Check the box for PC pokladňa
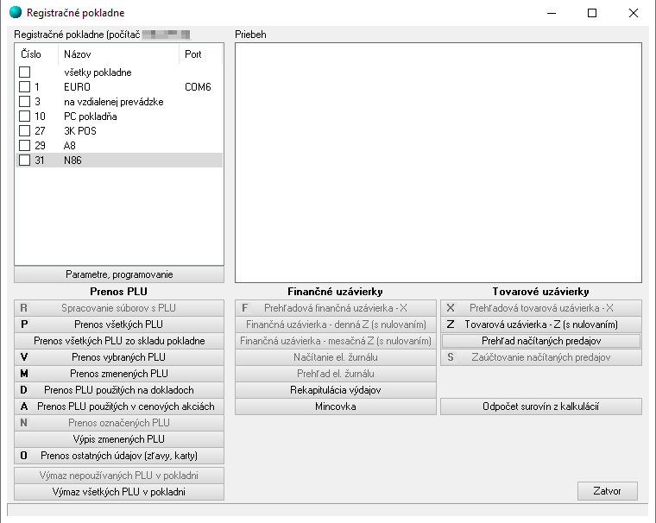The width and height of the screenshot is (656, 523). [24, 117]
